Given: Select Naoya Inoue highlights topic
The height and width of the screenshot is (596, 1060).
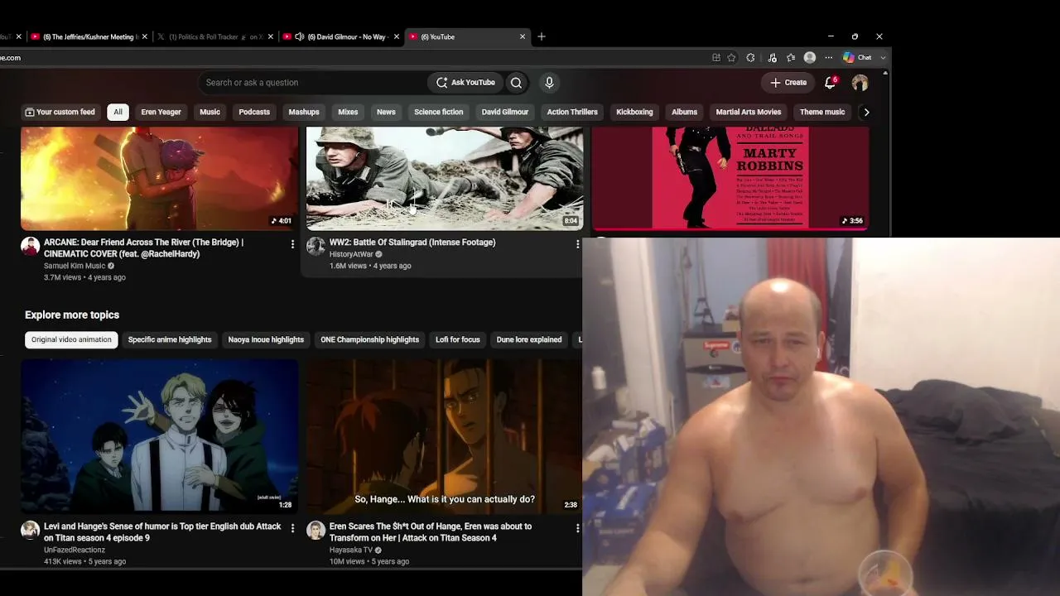Looking at the screenshot, I should [x=266, y=339].
